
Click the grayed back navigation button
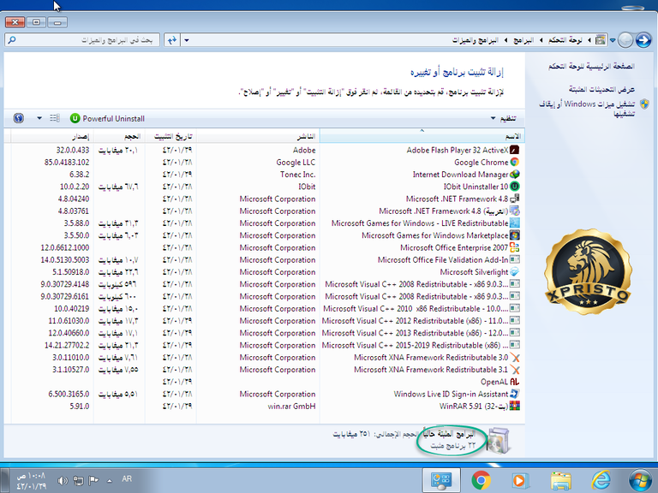(x=625, y=40)
